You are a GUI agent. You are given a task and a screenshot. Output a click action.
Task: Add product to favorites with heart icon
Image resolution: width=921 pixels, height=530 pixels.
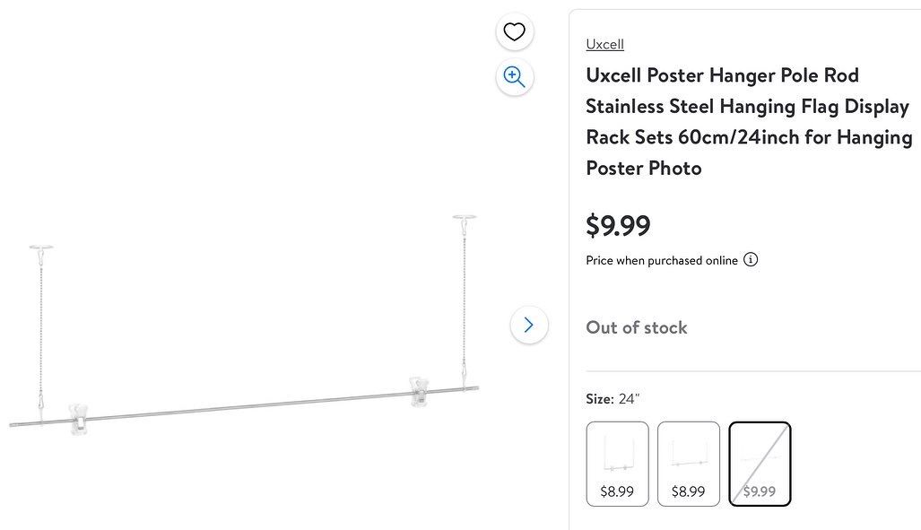(x=514, y=32)
